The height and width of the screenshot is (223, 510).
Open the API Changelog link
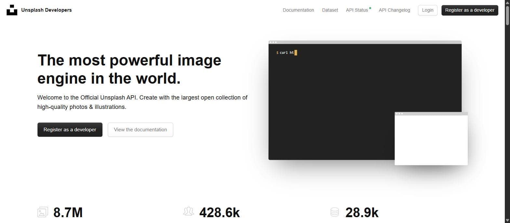click(394, 10)
